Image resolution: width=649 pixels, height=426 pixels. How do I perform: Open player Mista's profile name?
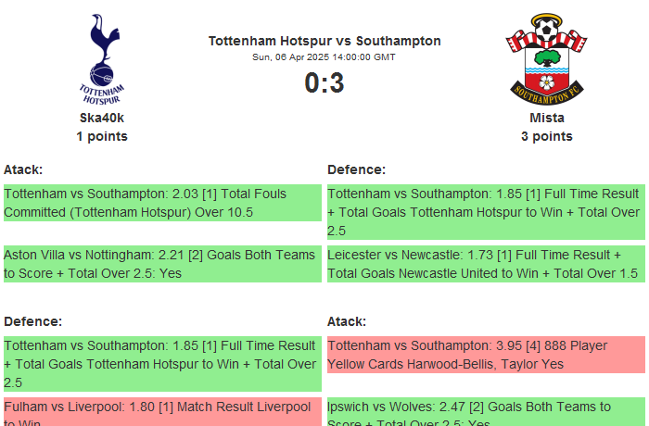pyautogui.click(x=547, y=118)
